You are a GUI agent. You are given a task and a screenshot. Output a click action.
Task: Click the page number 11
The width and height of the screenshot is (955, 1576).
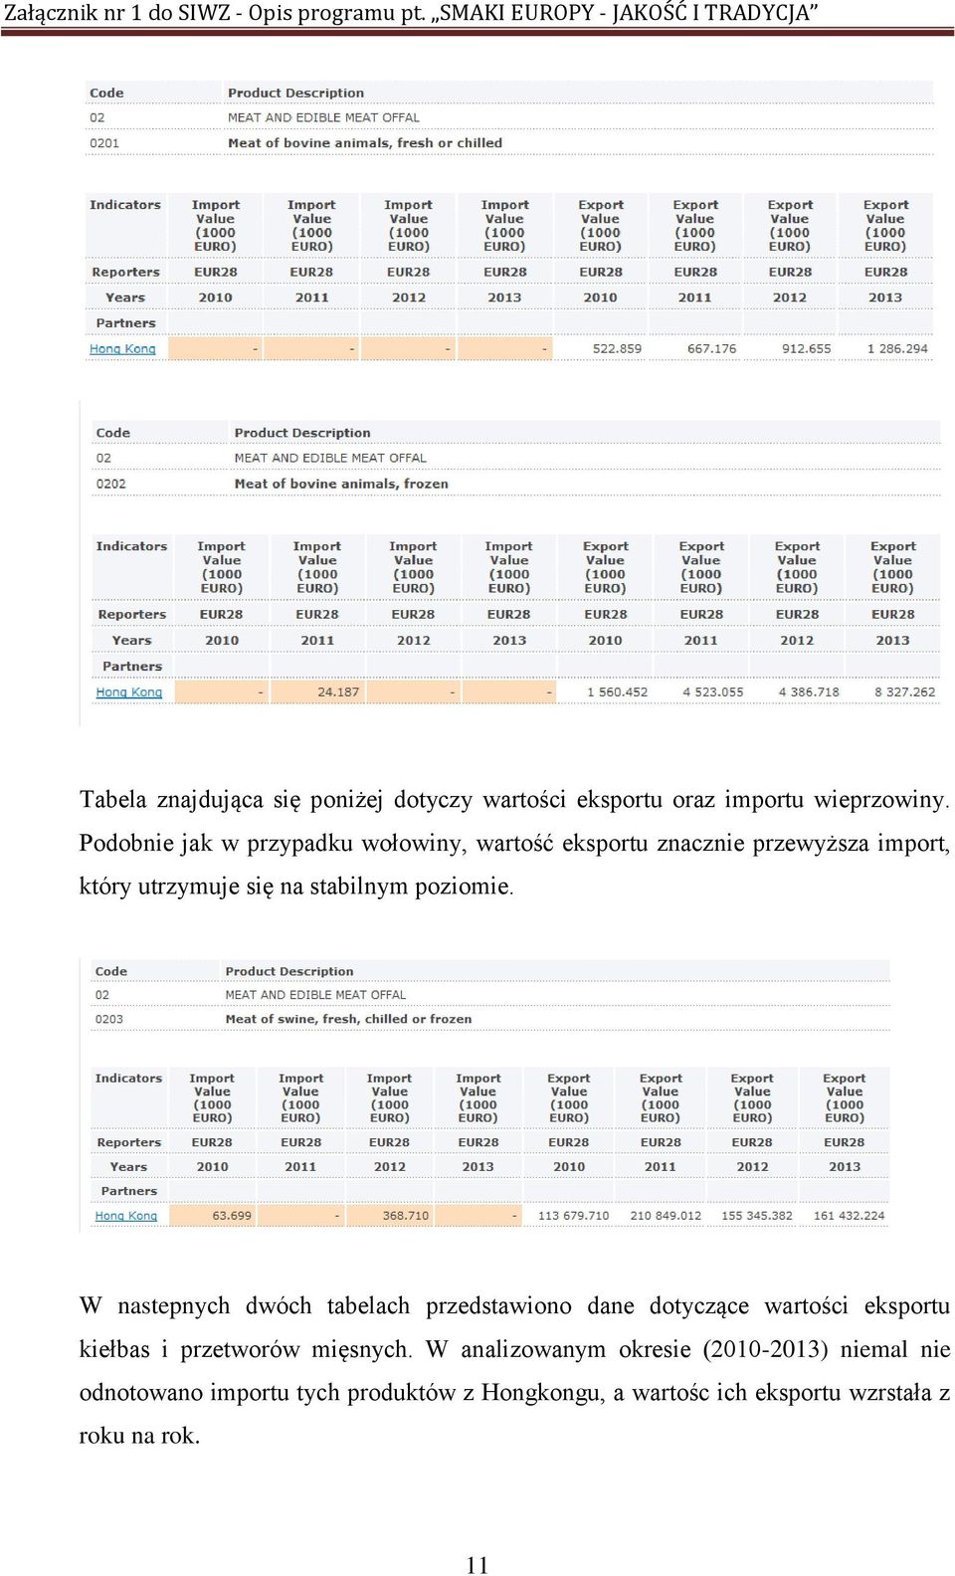point(477,1565)
